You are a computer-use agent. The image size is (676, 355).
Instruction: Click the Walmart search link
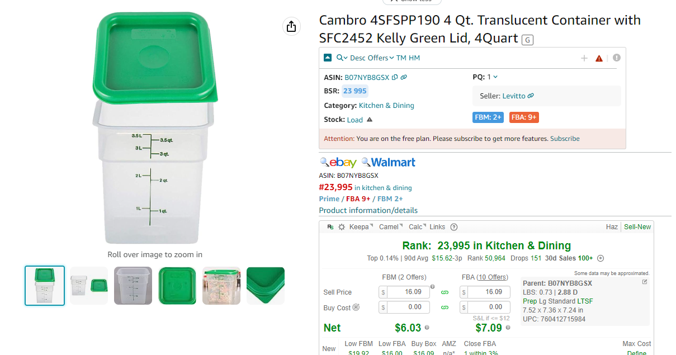[x=389, y=163]
